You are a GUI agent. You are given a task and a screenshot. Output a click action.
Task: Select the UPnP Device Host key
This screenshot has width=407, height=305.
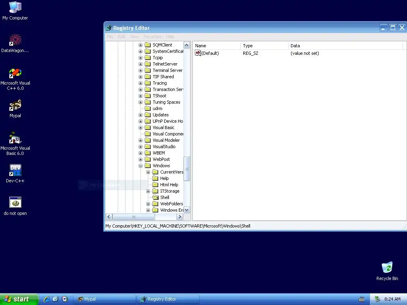pos(168,121)
